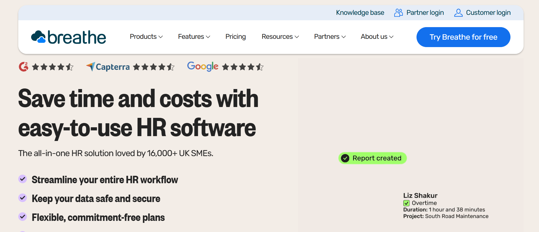Click the G2 rating logo
Screen dimensions: 539x232
pos(24,67)
